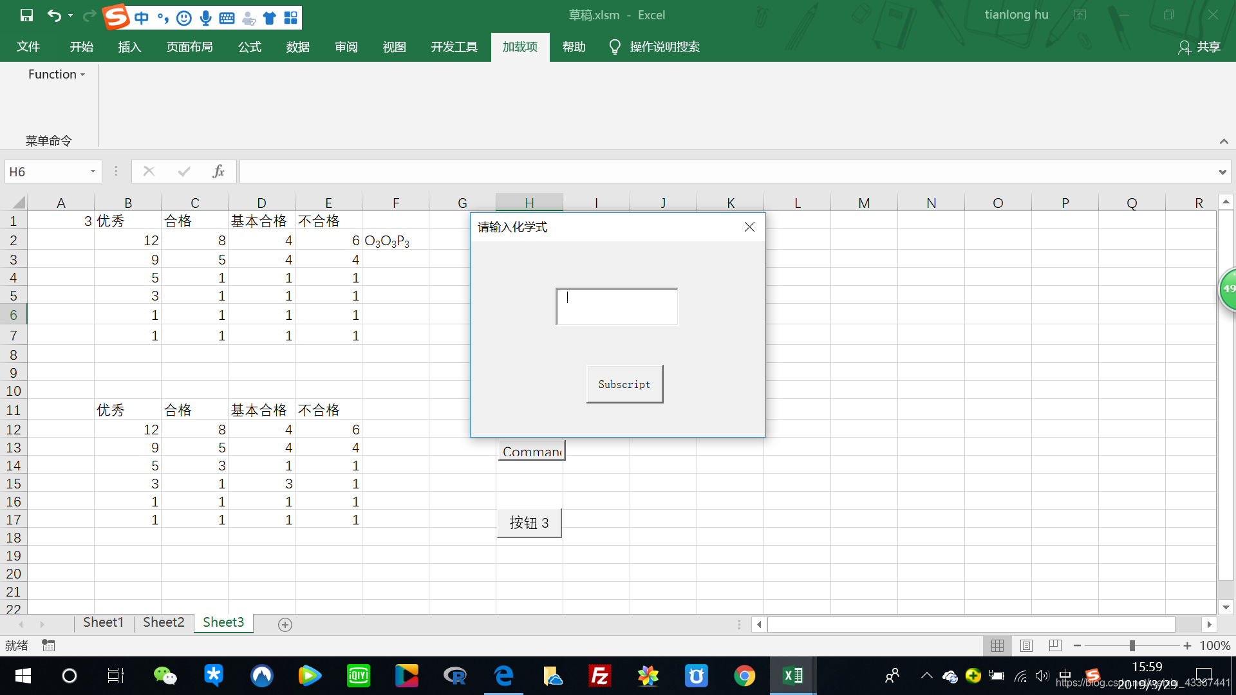Click the zoom slider handle
The height and width of the screenshot is (695, 1236).
click(1132, 645)
